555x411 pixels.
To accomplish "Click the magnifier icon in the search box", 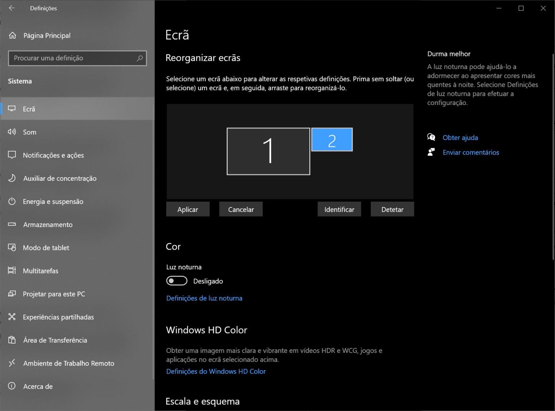I will coord(140,58).
